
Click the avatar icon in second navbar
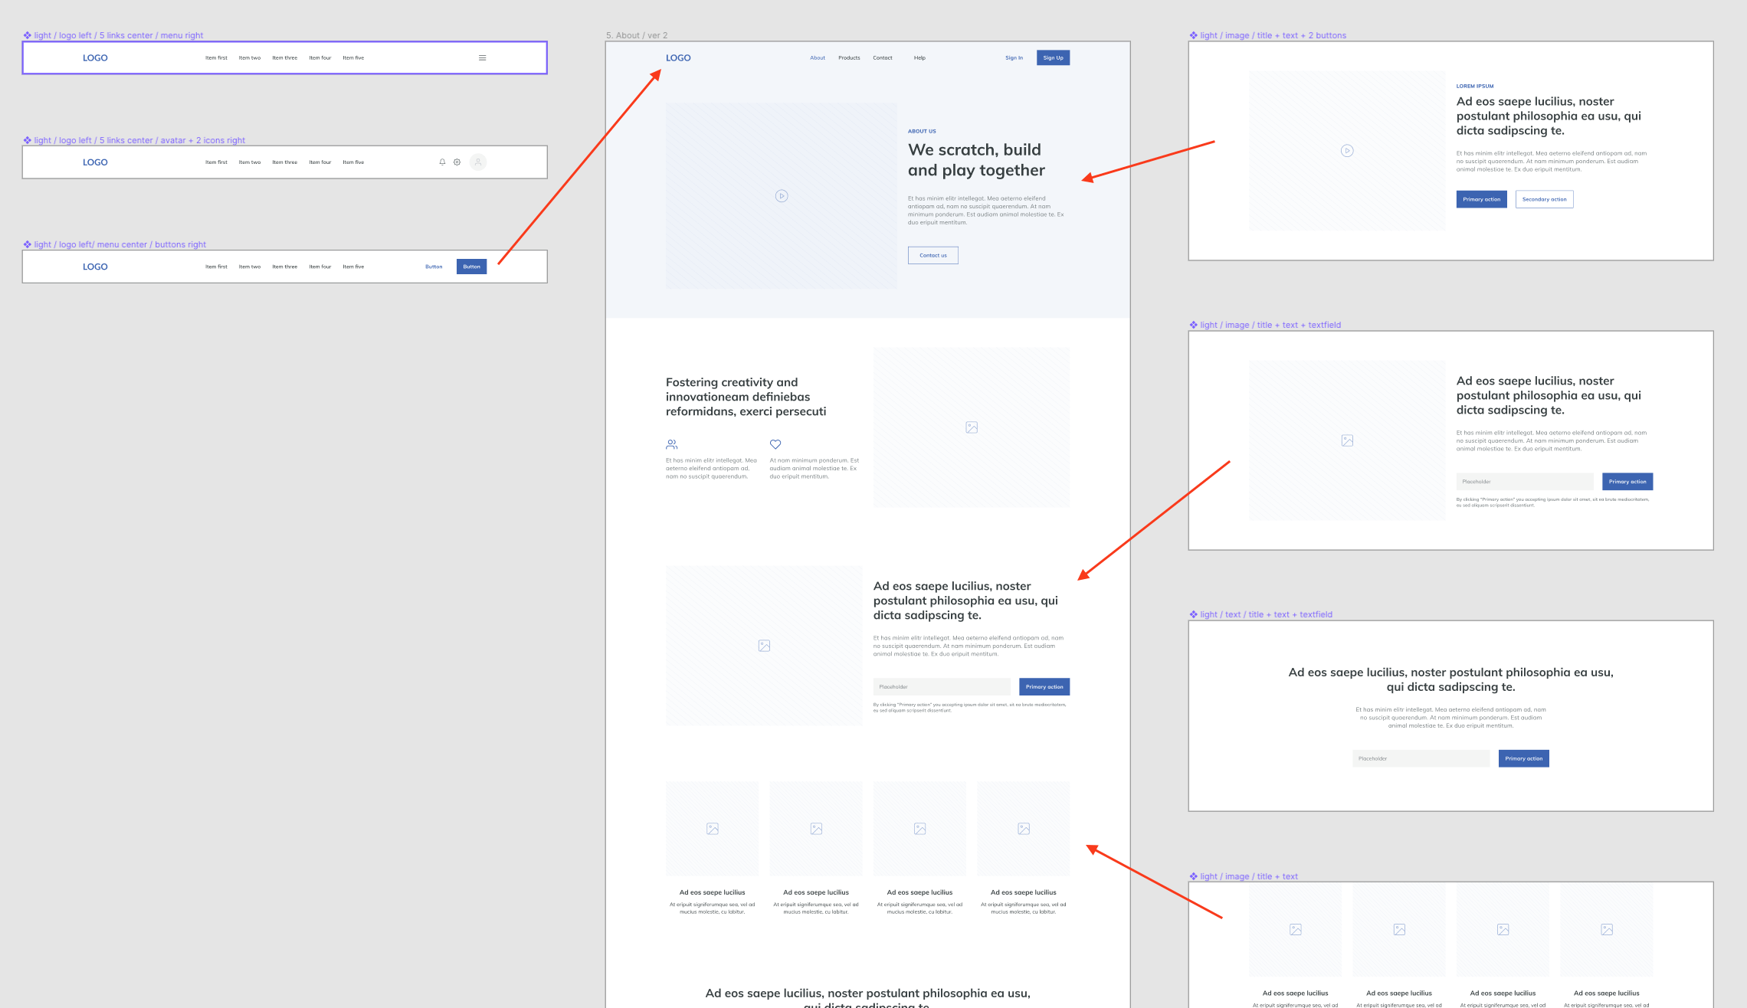[x=478, y=162]
